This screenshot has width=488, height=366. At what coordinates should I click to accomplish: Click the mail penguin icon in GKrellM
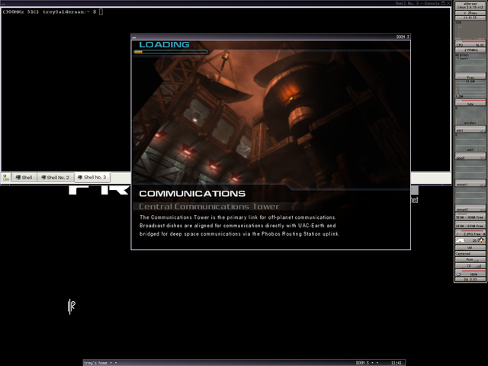point(481,240)
